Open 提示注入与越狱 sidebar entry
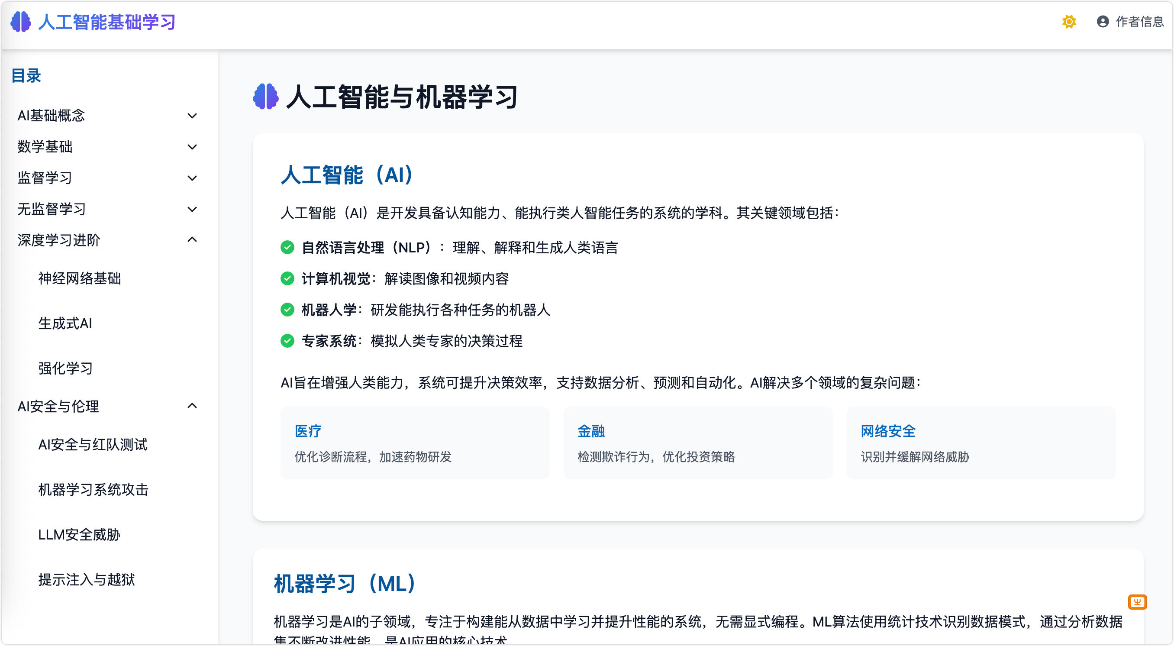Viewport: 1174px width, 646px height. point(87,580)
